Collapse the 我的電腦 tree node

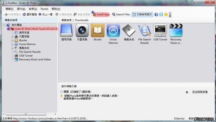(x=4, y=25)
